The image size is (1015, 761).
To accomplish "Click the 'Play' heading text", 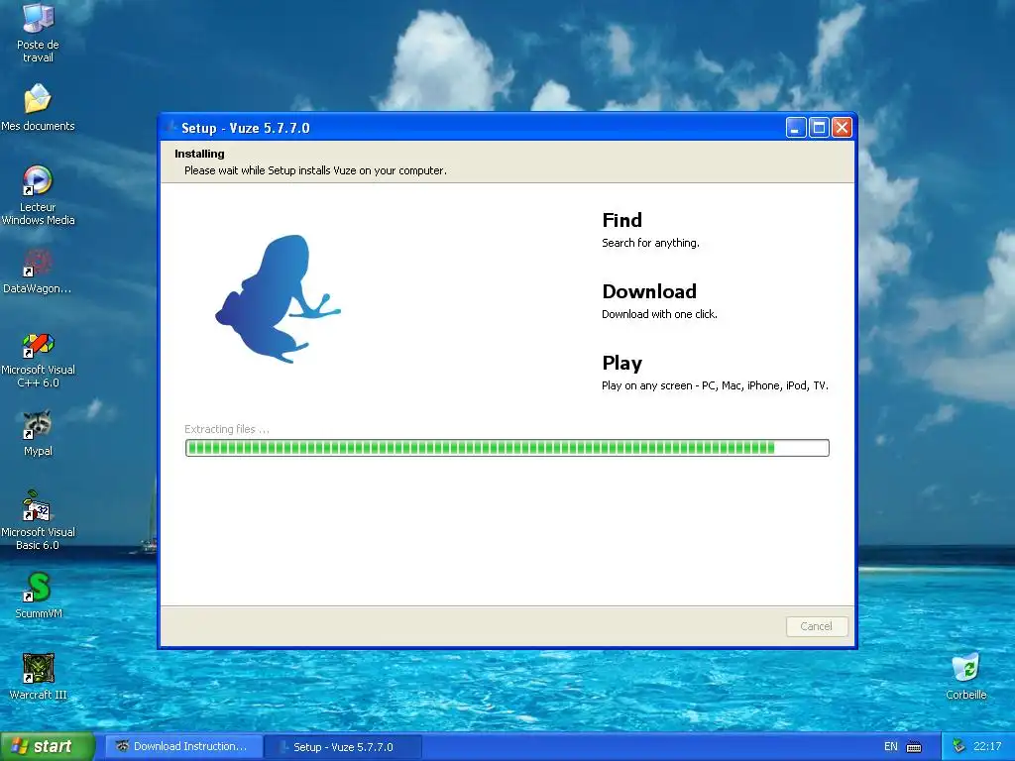I will tap(622, 363).
